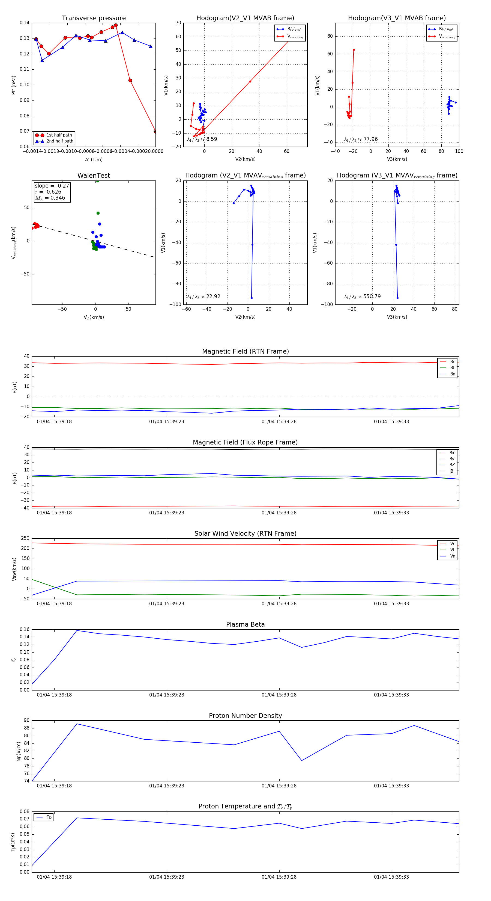Click the WalenTest plot title
This screenshot has width=491, height=901.
(94, 176)
